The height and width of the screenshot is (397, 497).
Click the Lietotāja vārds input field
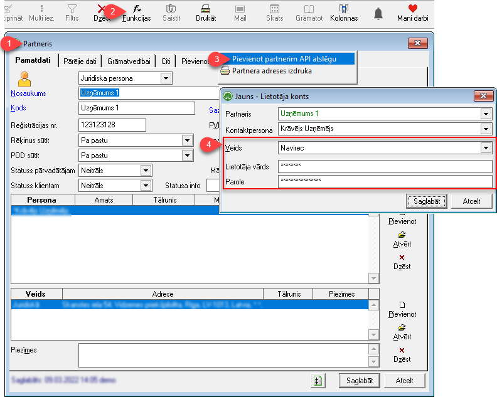[385, 166]
